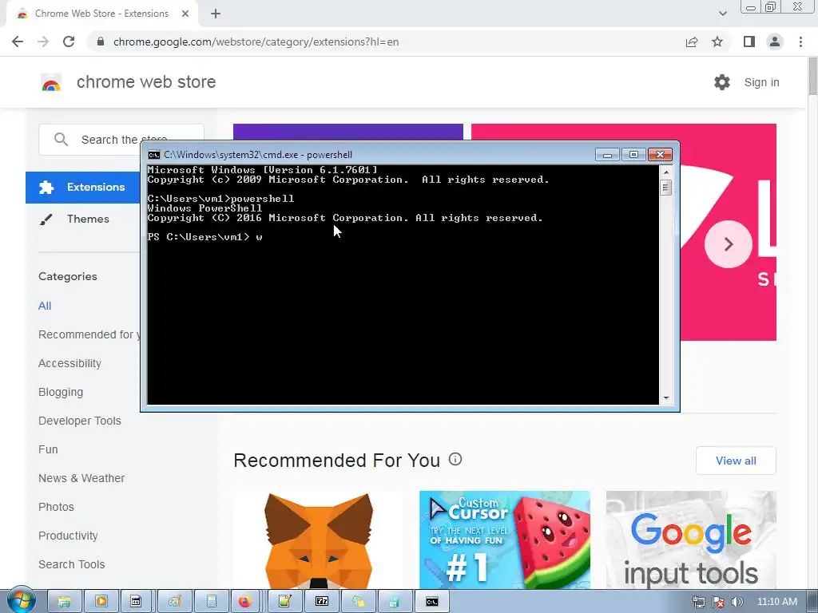Open the Fun category

(48, 449)
